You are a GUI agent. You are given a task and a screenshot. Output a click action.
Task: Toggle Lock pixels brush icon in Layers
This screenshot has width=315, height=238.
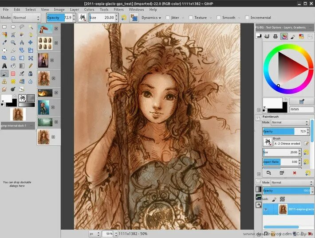274,199
